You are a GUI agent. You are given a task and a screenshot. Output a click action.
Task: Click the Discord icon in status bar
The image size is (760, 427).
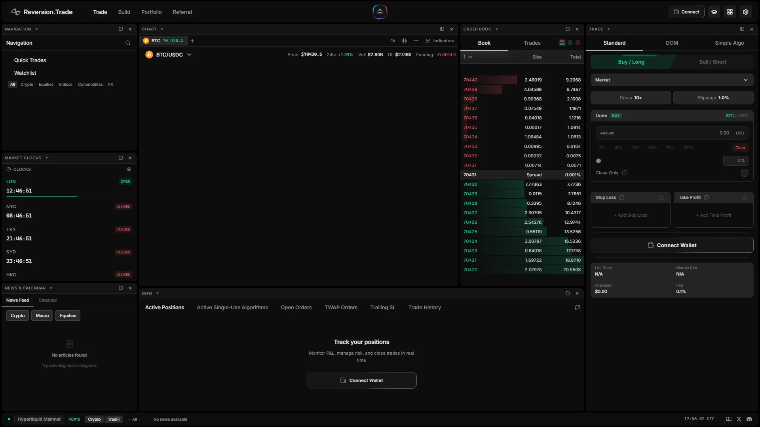click(x=749, y=419)
